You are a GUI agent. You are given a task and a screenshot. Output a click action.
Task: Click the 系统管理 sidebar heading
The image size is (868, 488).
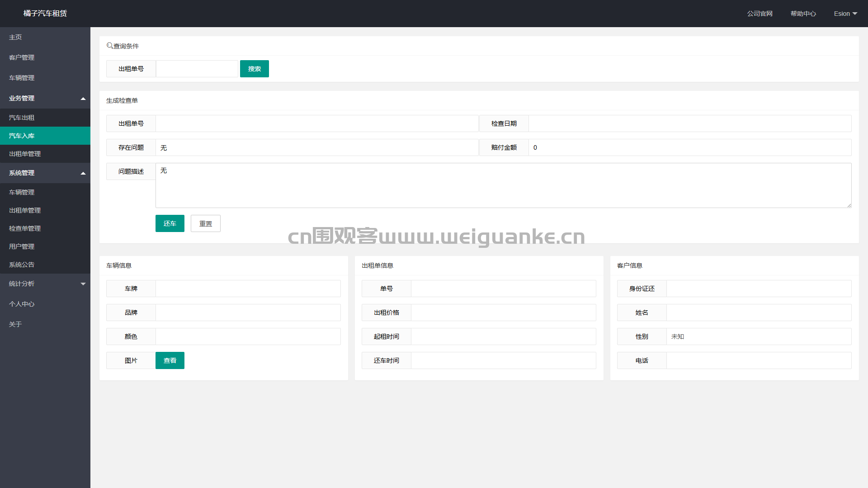[45, 173]
